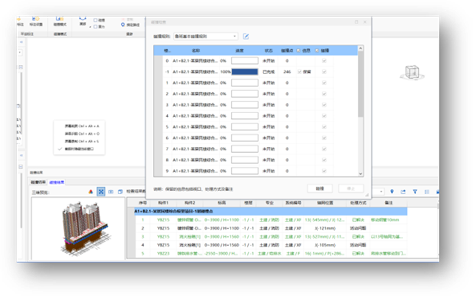Viewport: 473px width, 296px height.
Task: Open the small dropdown in the left sidebar
Action: tap(20, 53)
